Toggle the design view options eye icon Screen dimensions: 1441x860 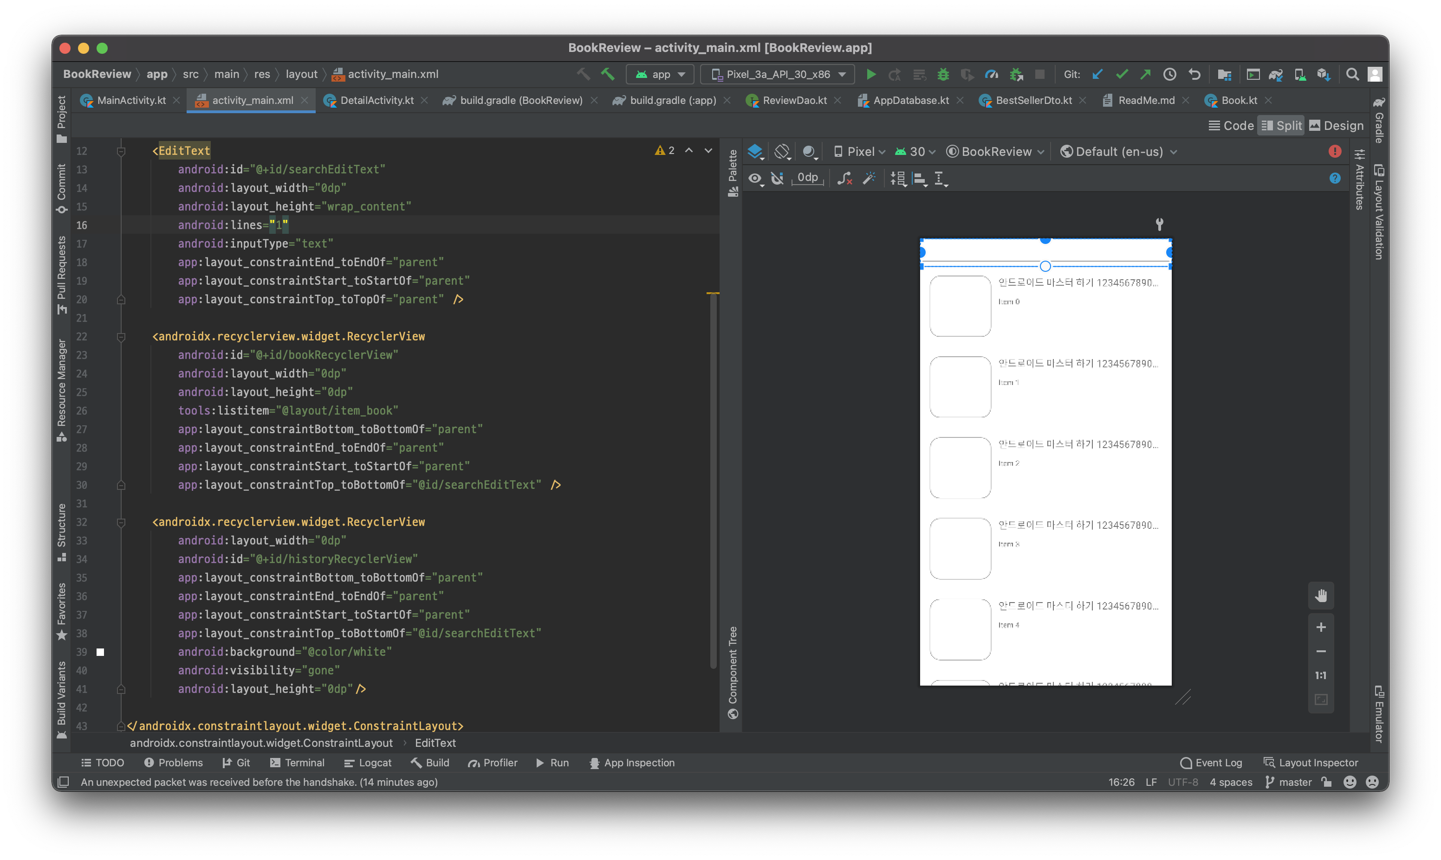[x=755, y=179]
